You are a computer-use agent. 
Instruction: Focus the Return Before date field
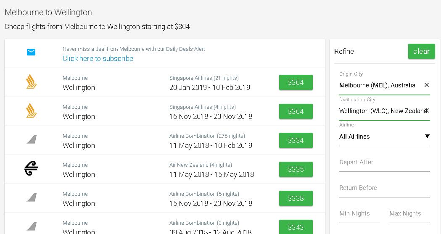(x=385, y=188)
